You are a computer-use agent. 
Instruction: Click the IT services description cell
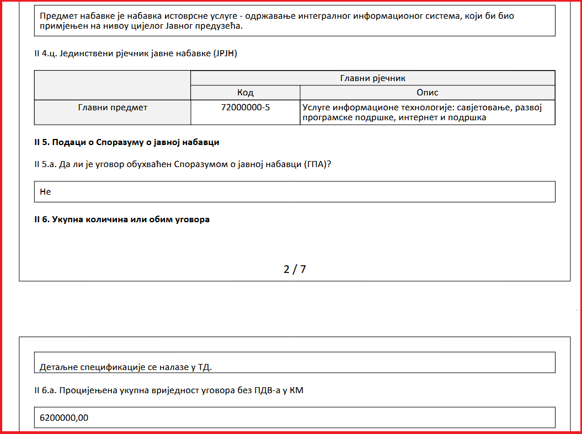click(x=427, y=112)
